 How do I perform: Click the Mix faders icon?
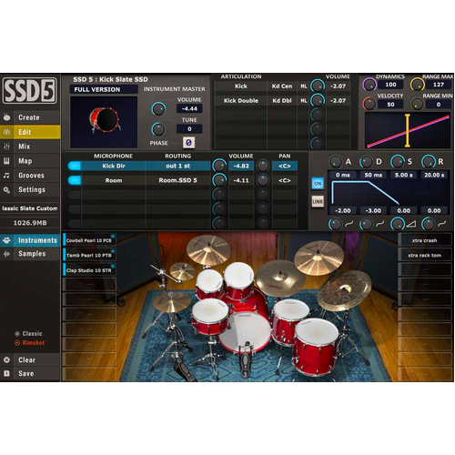(x=6, y=147)
